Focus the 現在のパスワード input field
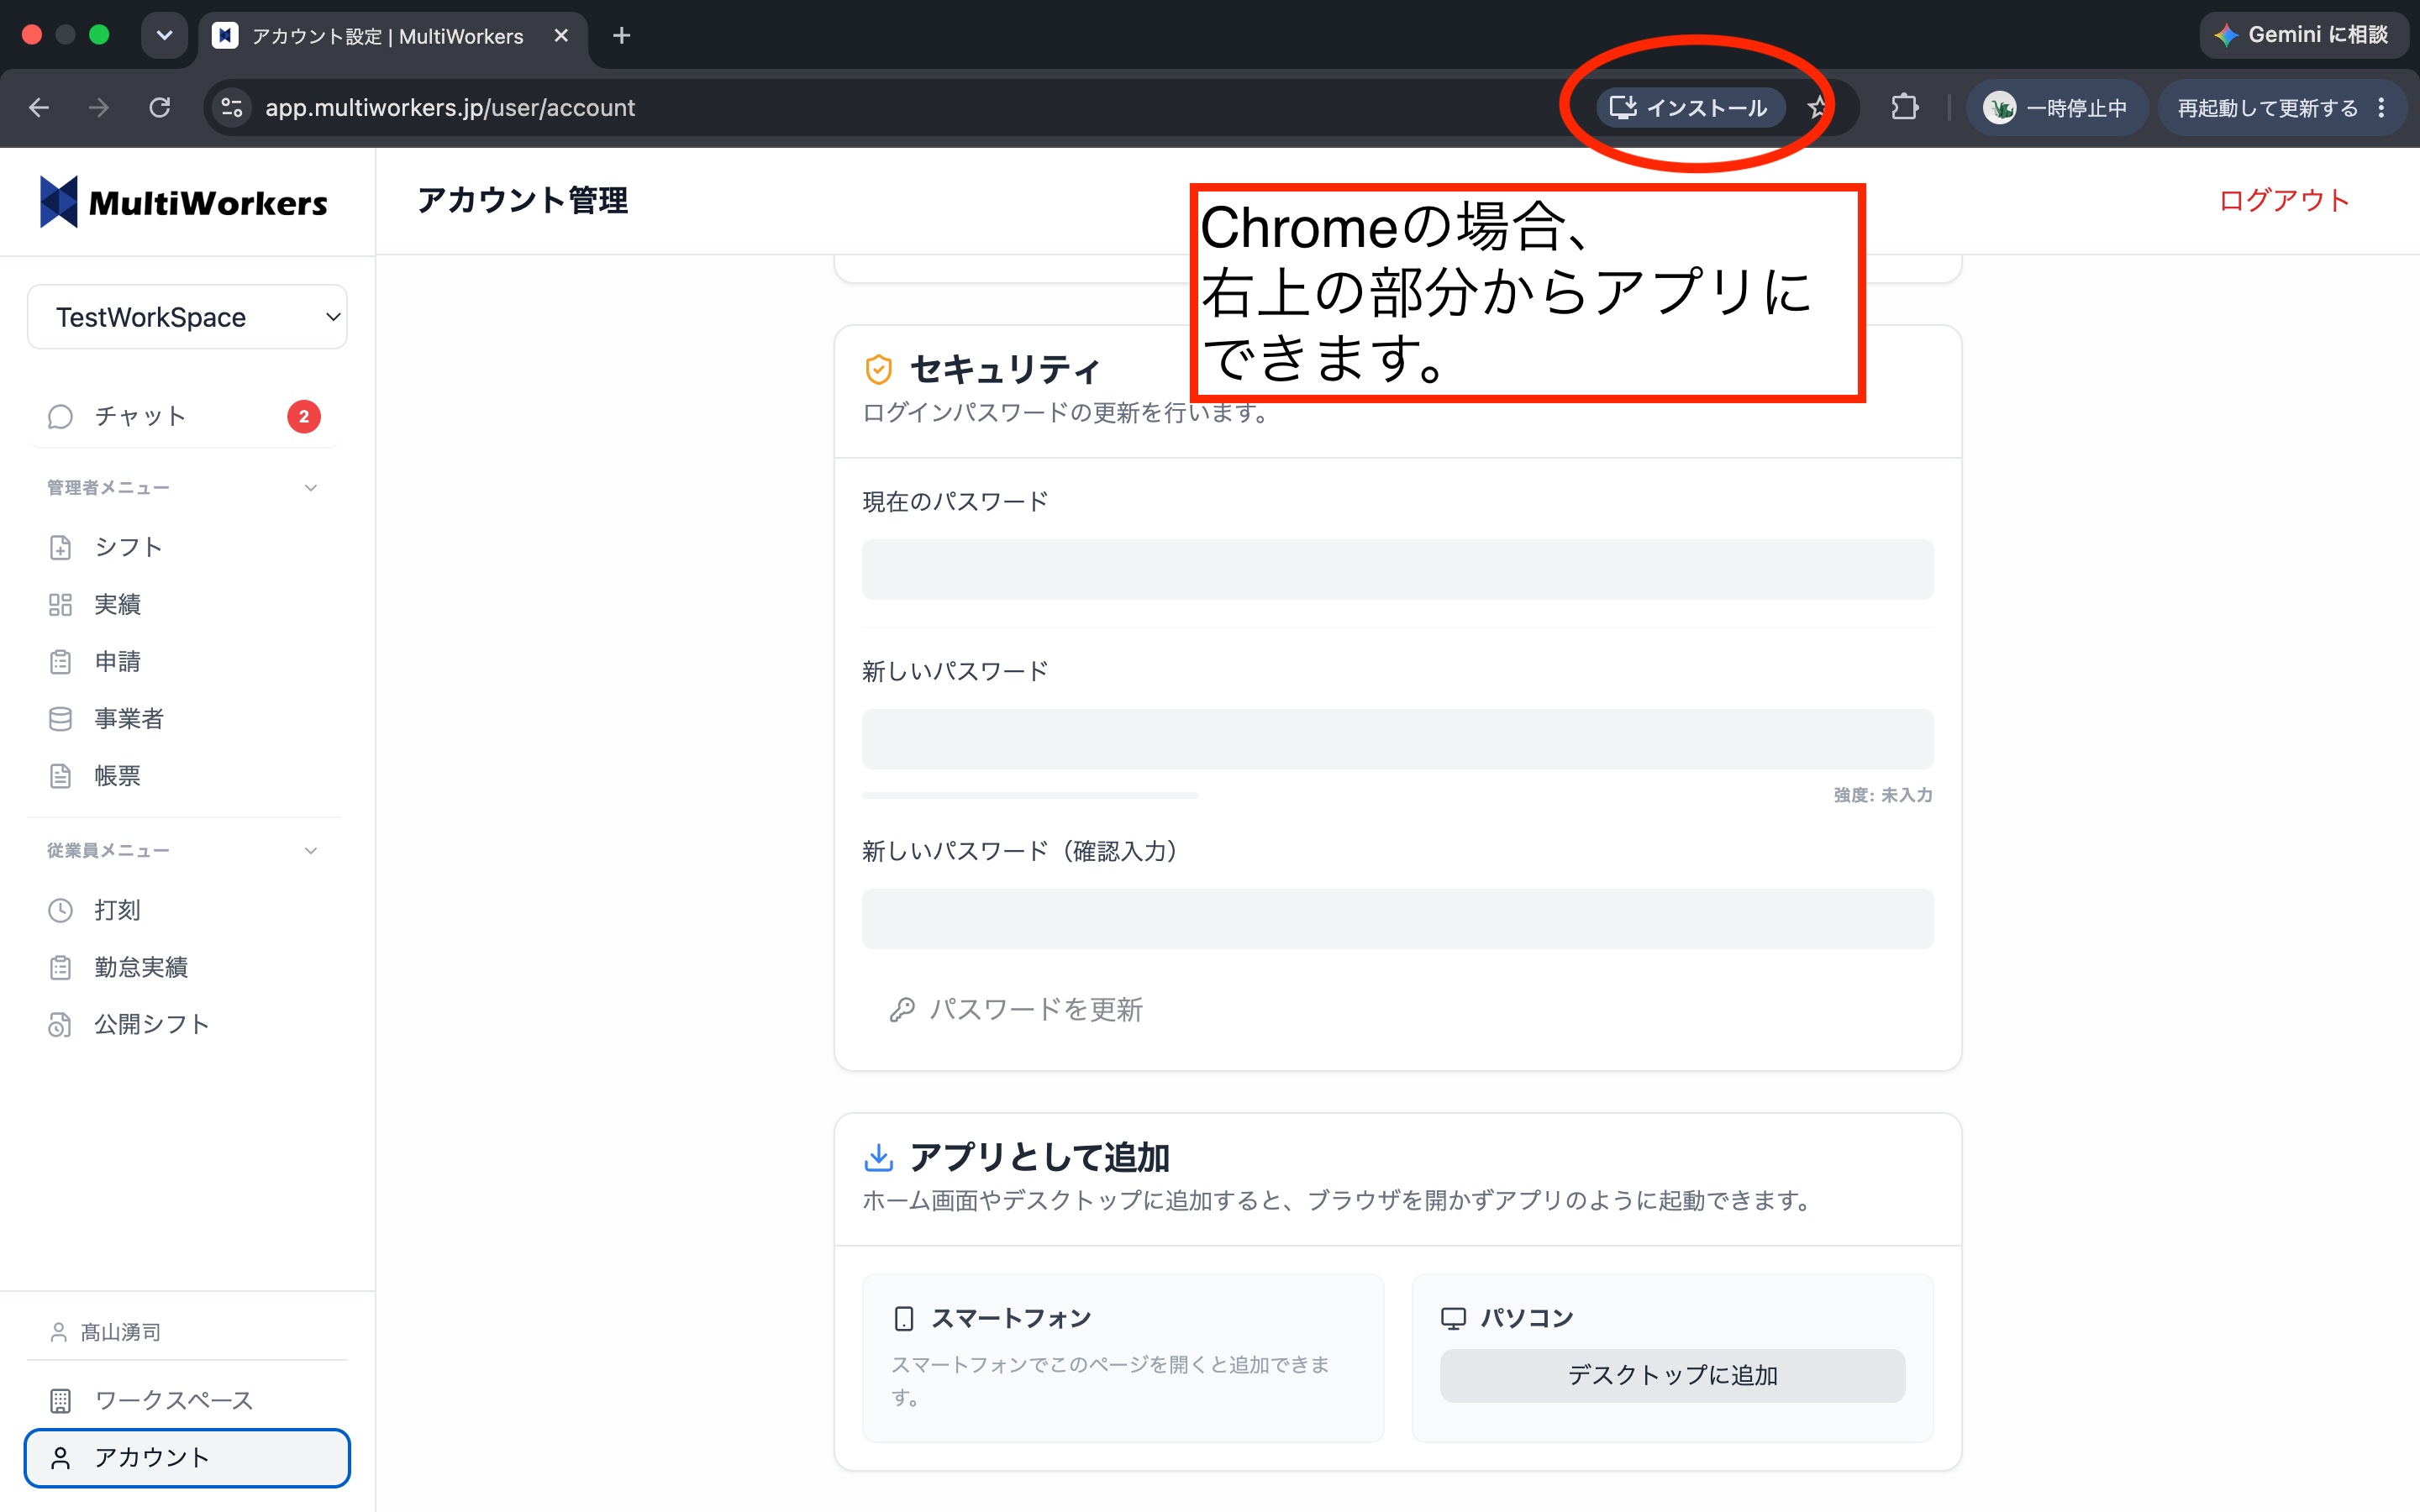 pyautogui.click(x=1397, y=569)
